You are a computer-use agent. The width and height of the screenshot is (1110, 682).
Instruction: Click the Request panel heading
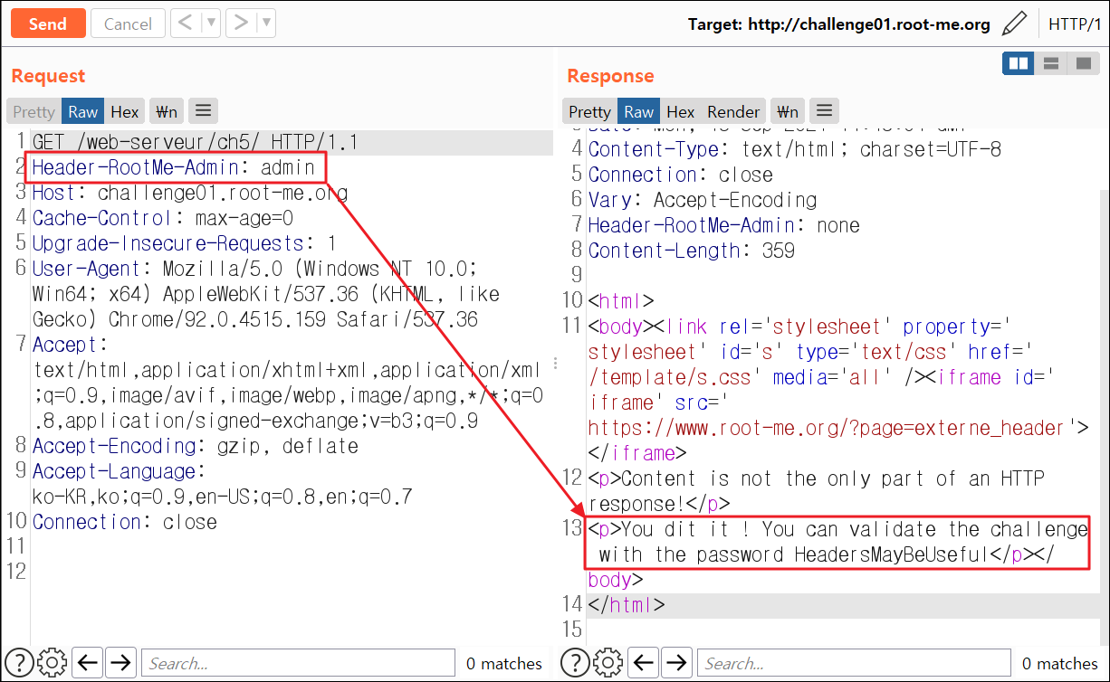point(48,76)
